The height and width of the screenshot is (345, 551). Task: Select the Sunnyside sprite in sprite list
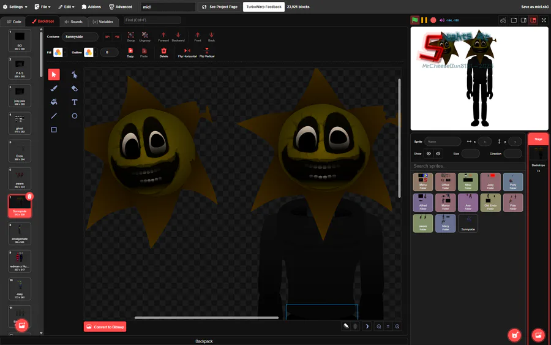tap(468, 223)
